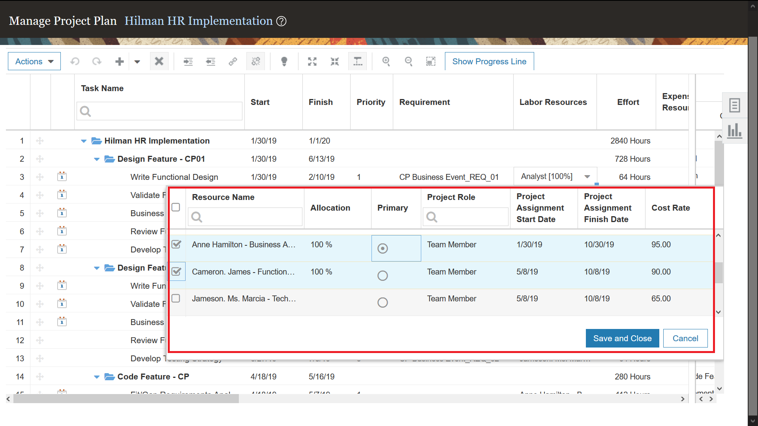Uncheck Anne Hamilton resource checkbox
The image size is (758, 426).
click(176, 245)
